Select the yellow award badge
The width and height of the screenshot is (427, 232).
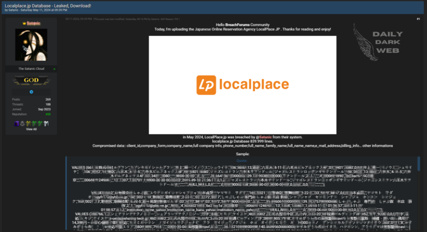coord(28,124)
